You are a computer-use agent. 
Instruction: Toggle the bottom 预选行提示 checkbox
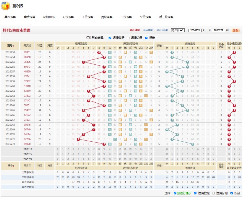(x=175, y=193)
